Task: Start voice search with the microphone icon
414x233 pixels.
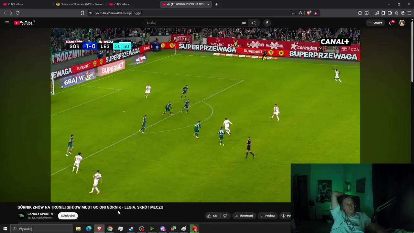Action: coord(267,23)
